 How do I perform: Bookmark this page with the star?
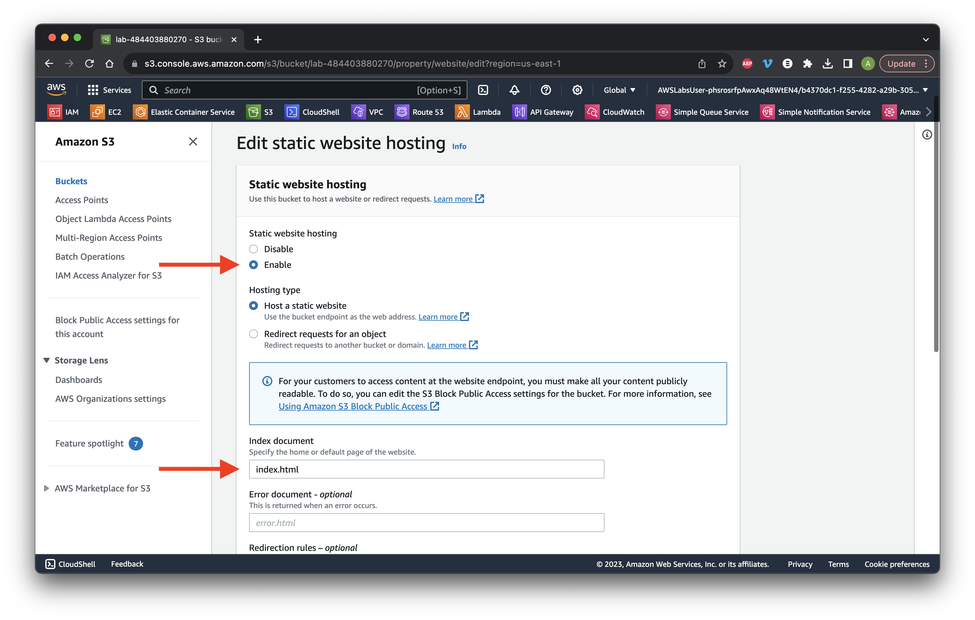click(x=721, y=64)
